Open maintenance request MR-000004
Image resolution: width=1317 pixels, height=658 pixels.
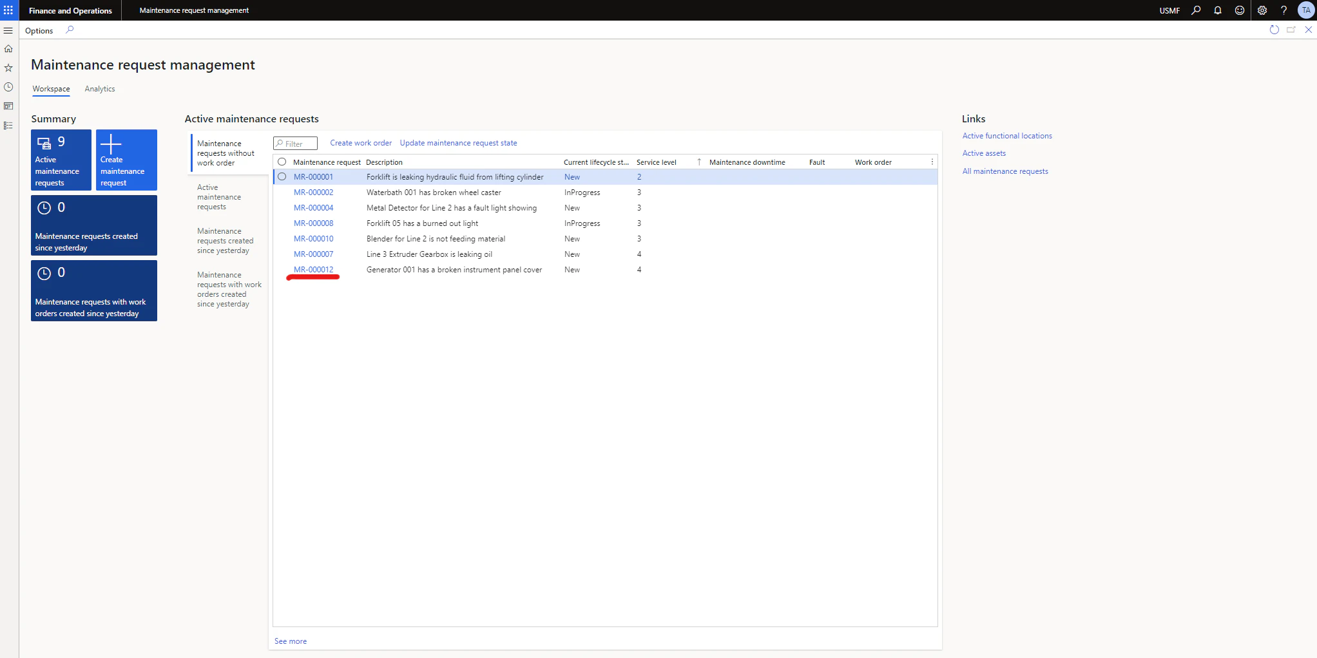313,208
